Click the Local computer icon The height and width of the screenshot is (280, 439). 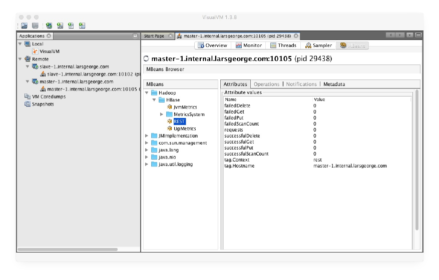28,44
